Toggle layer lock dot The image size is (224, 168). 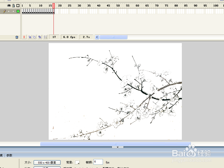pyautogui.click(x=13, y=11)
